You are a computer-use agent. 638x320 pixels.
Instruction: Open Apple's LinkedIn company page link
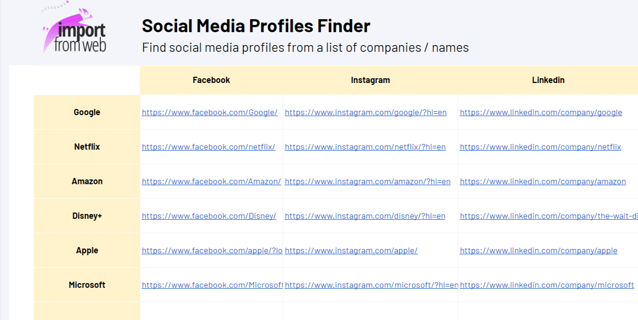coord(538,250)
